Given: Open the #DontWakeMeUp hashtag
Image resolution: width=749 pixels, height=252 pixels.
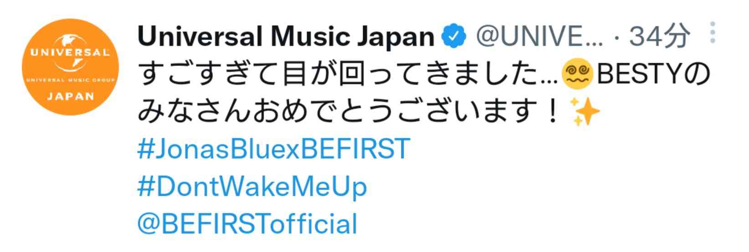Looking at the screenshot, I should point(252,186).
